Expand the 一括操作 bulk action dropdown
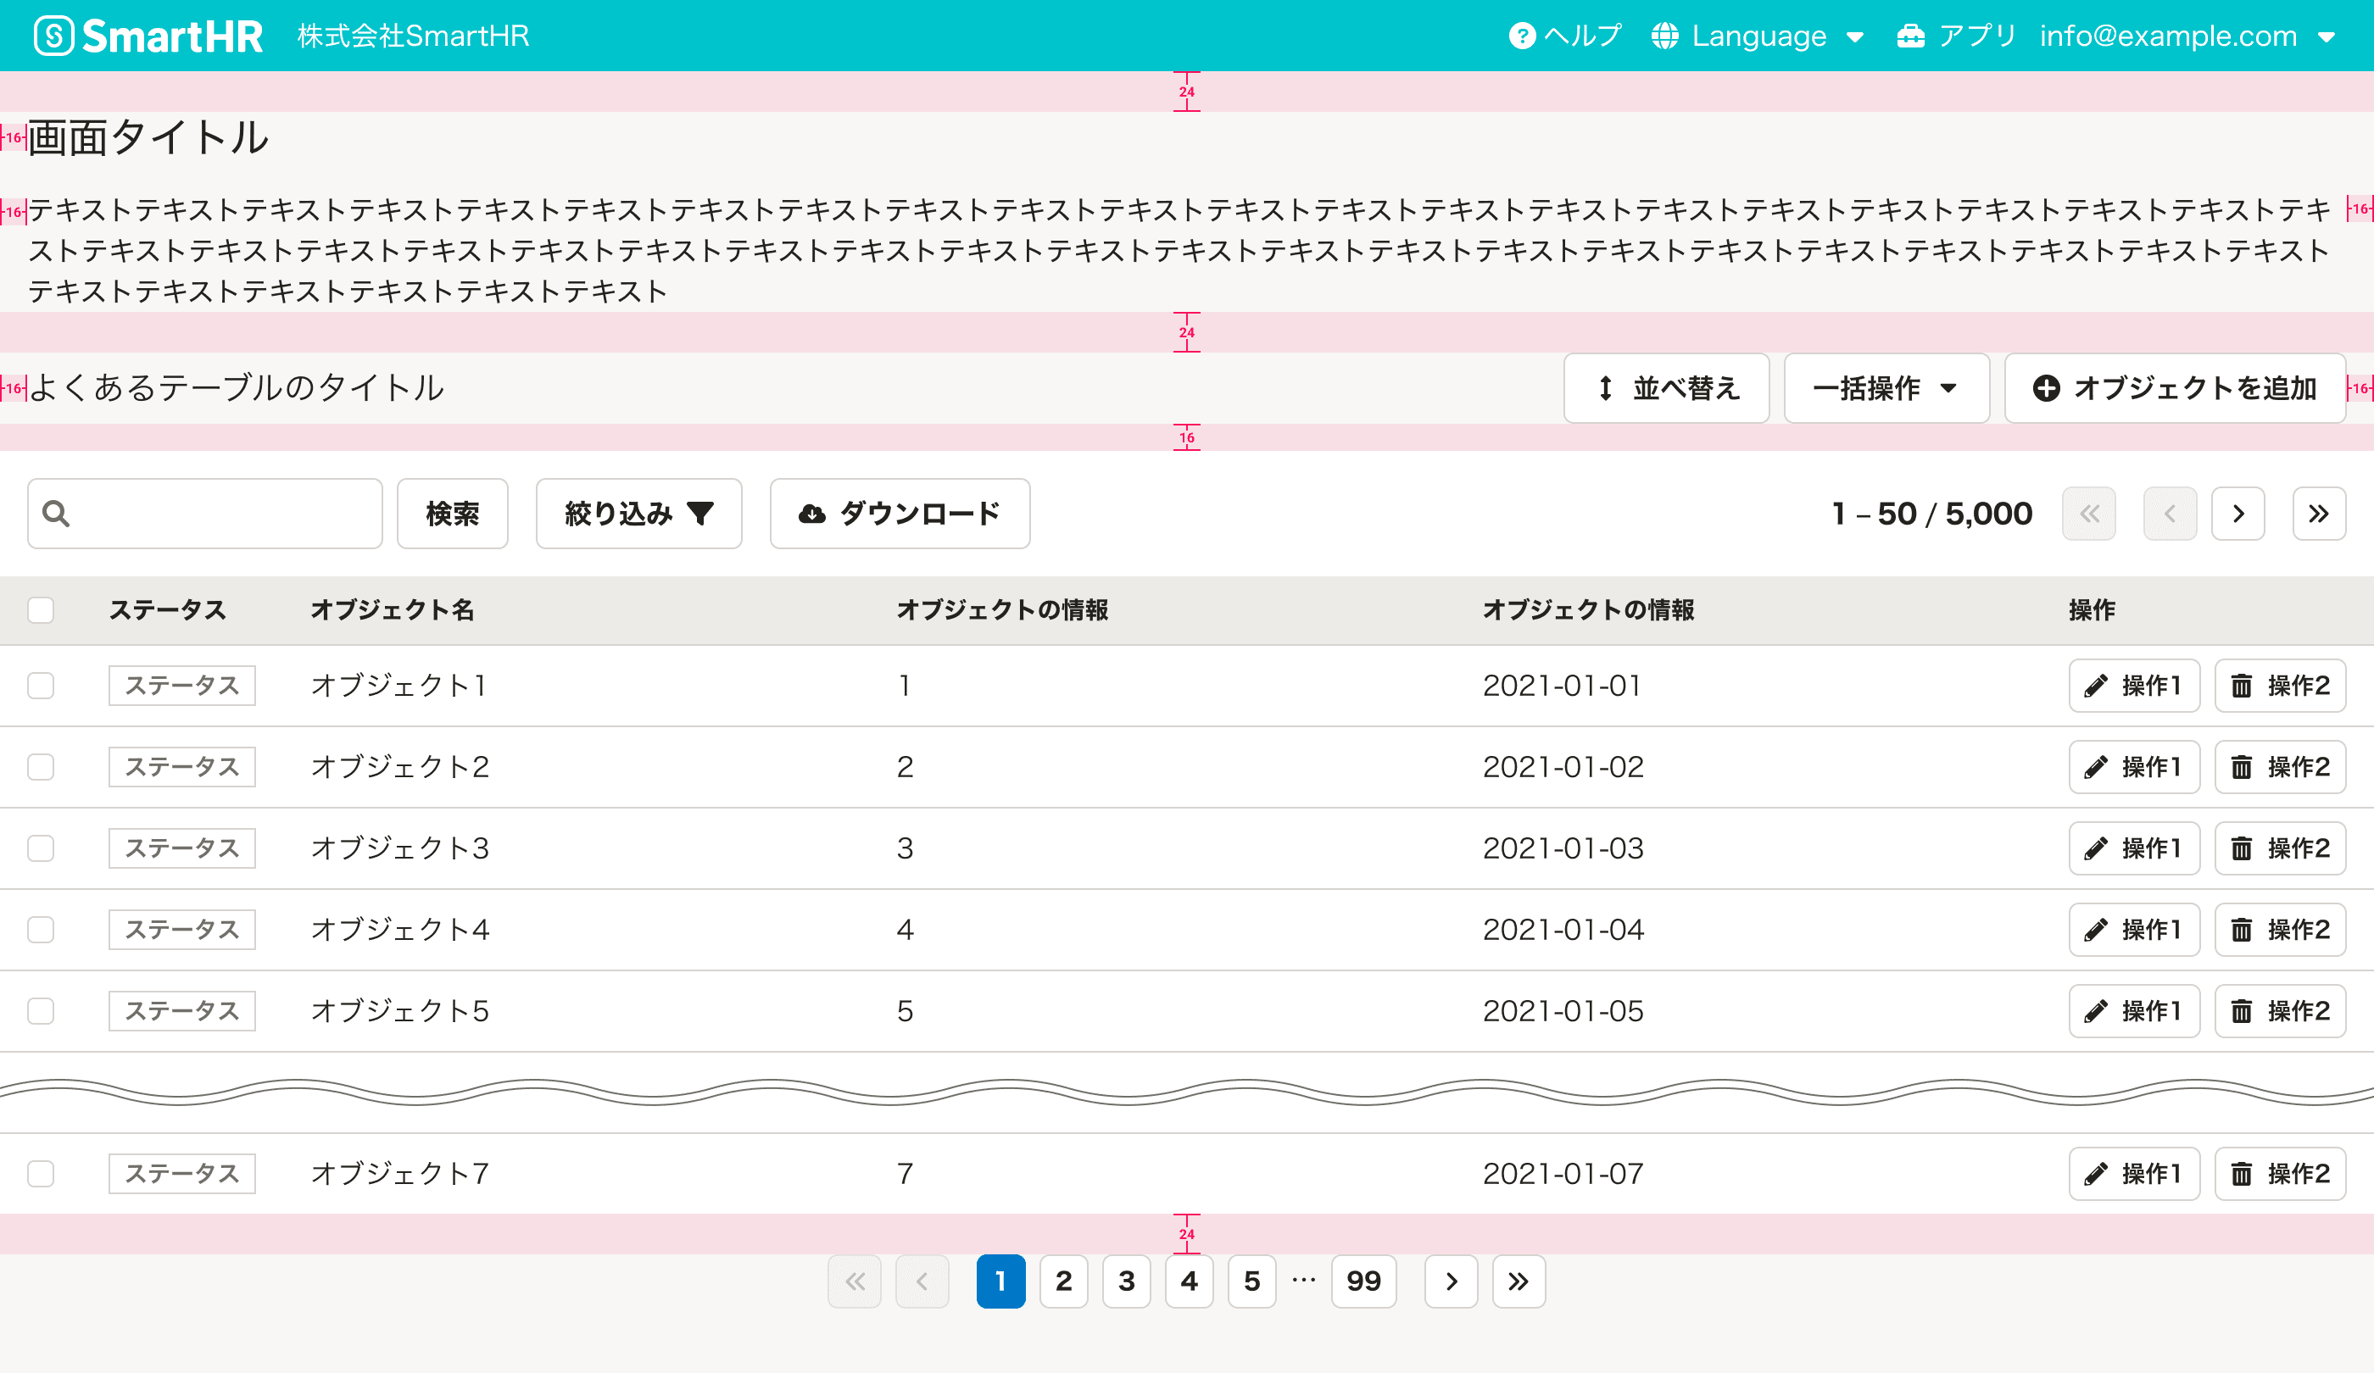Image resolution: width=2374 pixels, height=1373 pixels. [x=1886, y=388]
